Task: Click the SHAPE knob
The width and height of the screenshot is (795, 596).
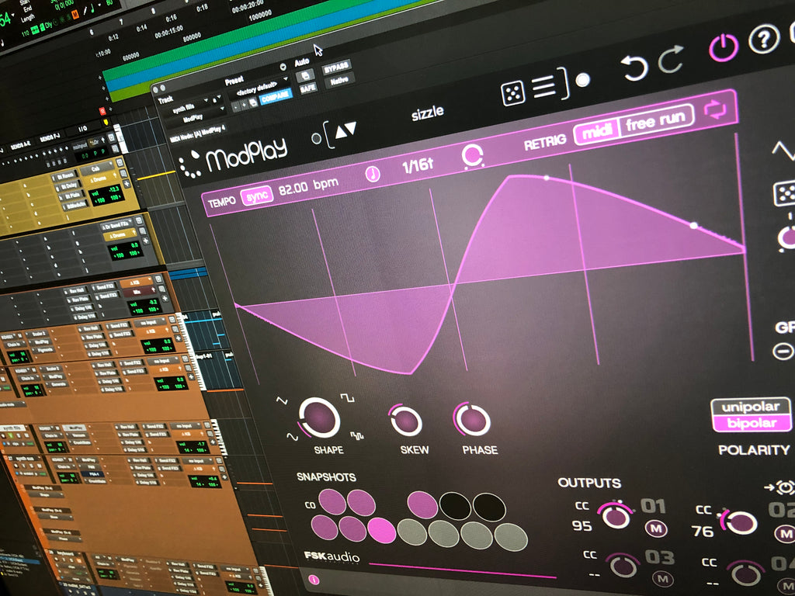Action: point(320,418)
